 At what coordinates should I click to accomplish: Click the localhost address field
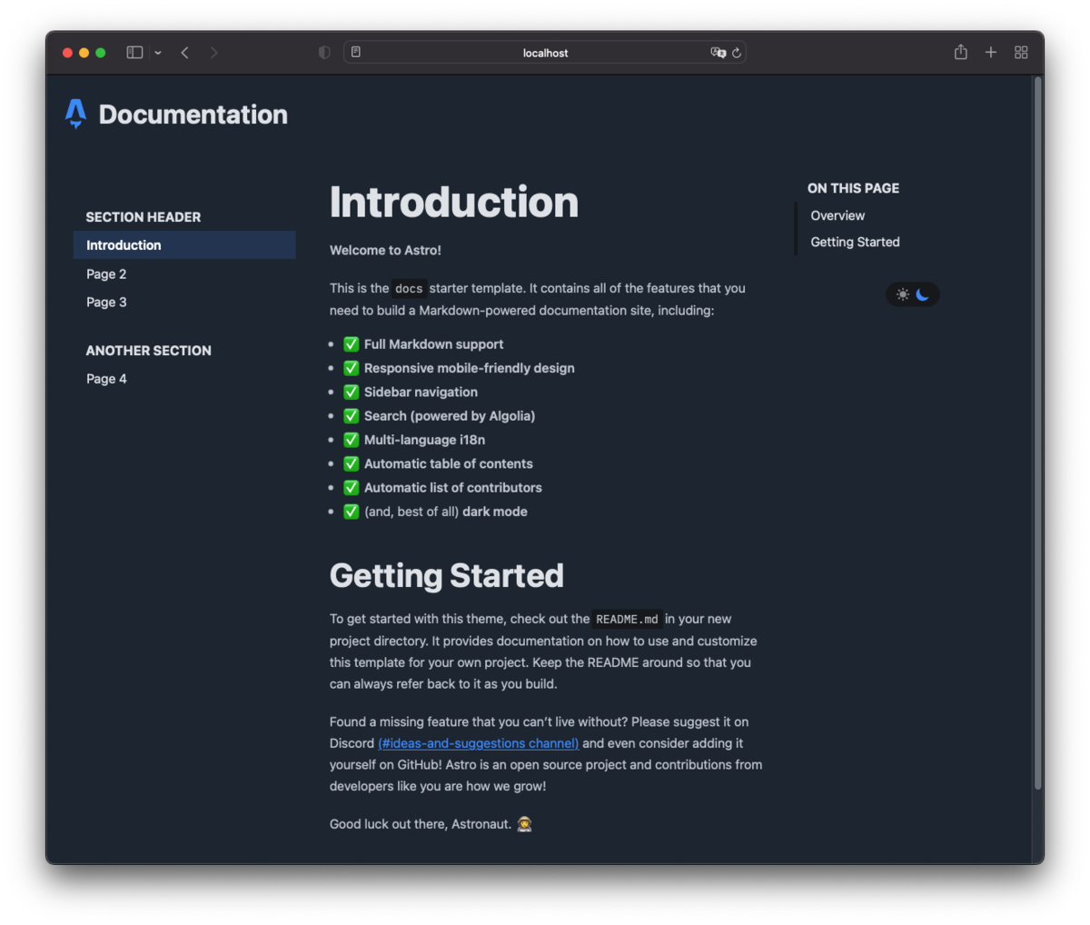[x=545, y=53]
